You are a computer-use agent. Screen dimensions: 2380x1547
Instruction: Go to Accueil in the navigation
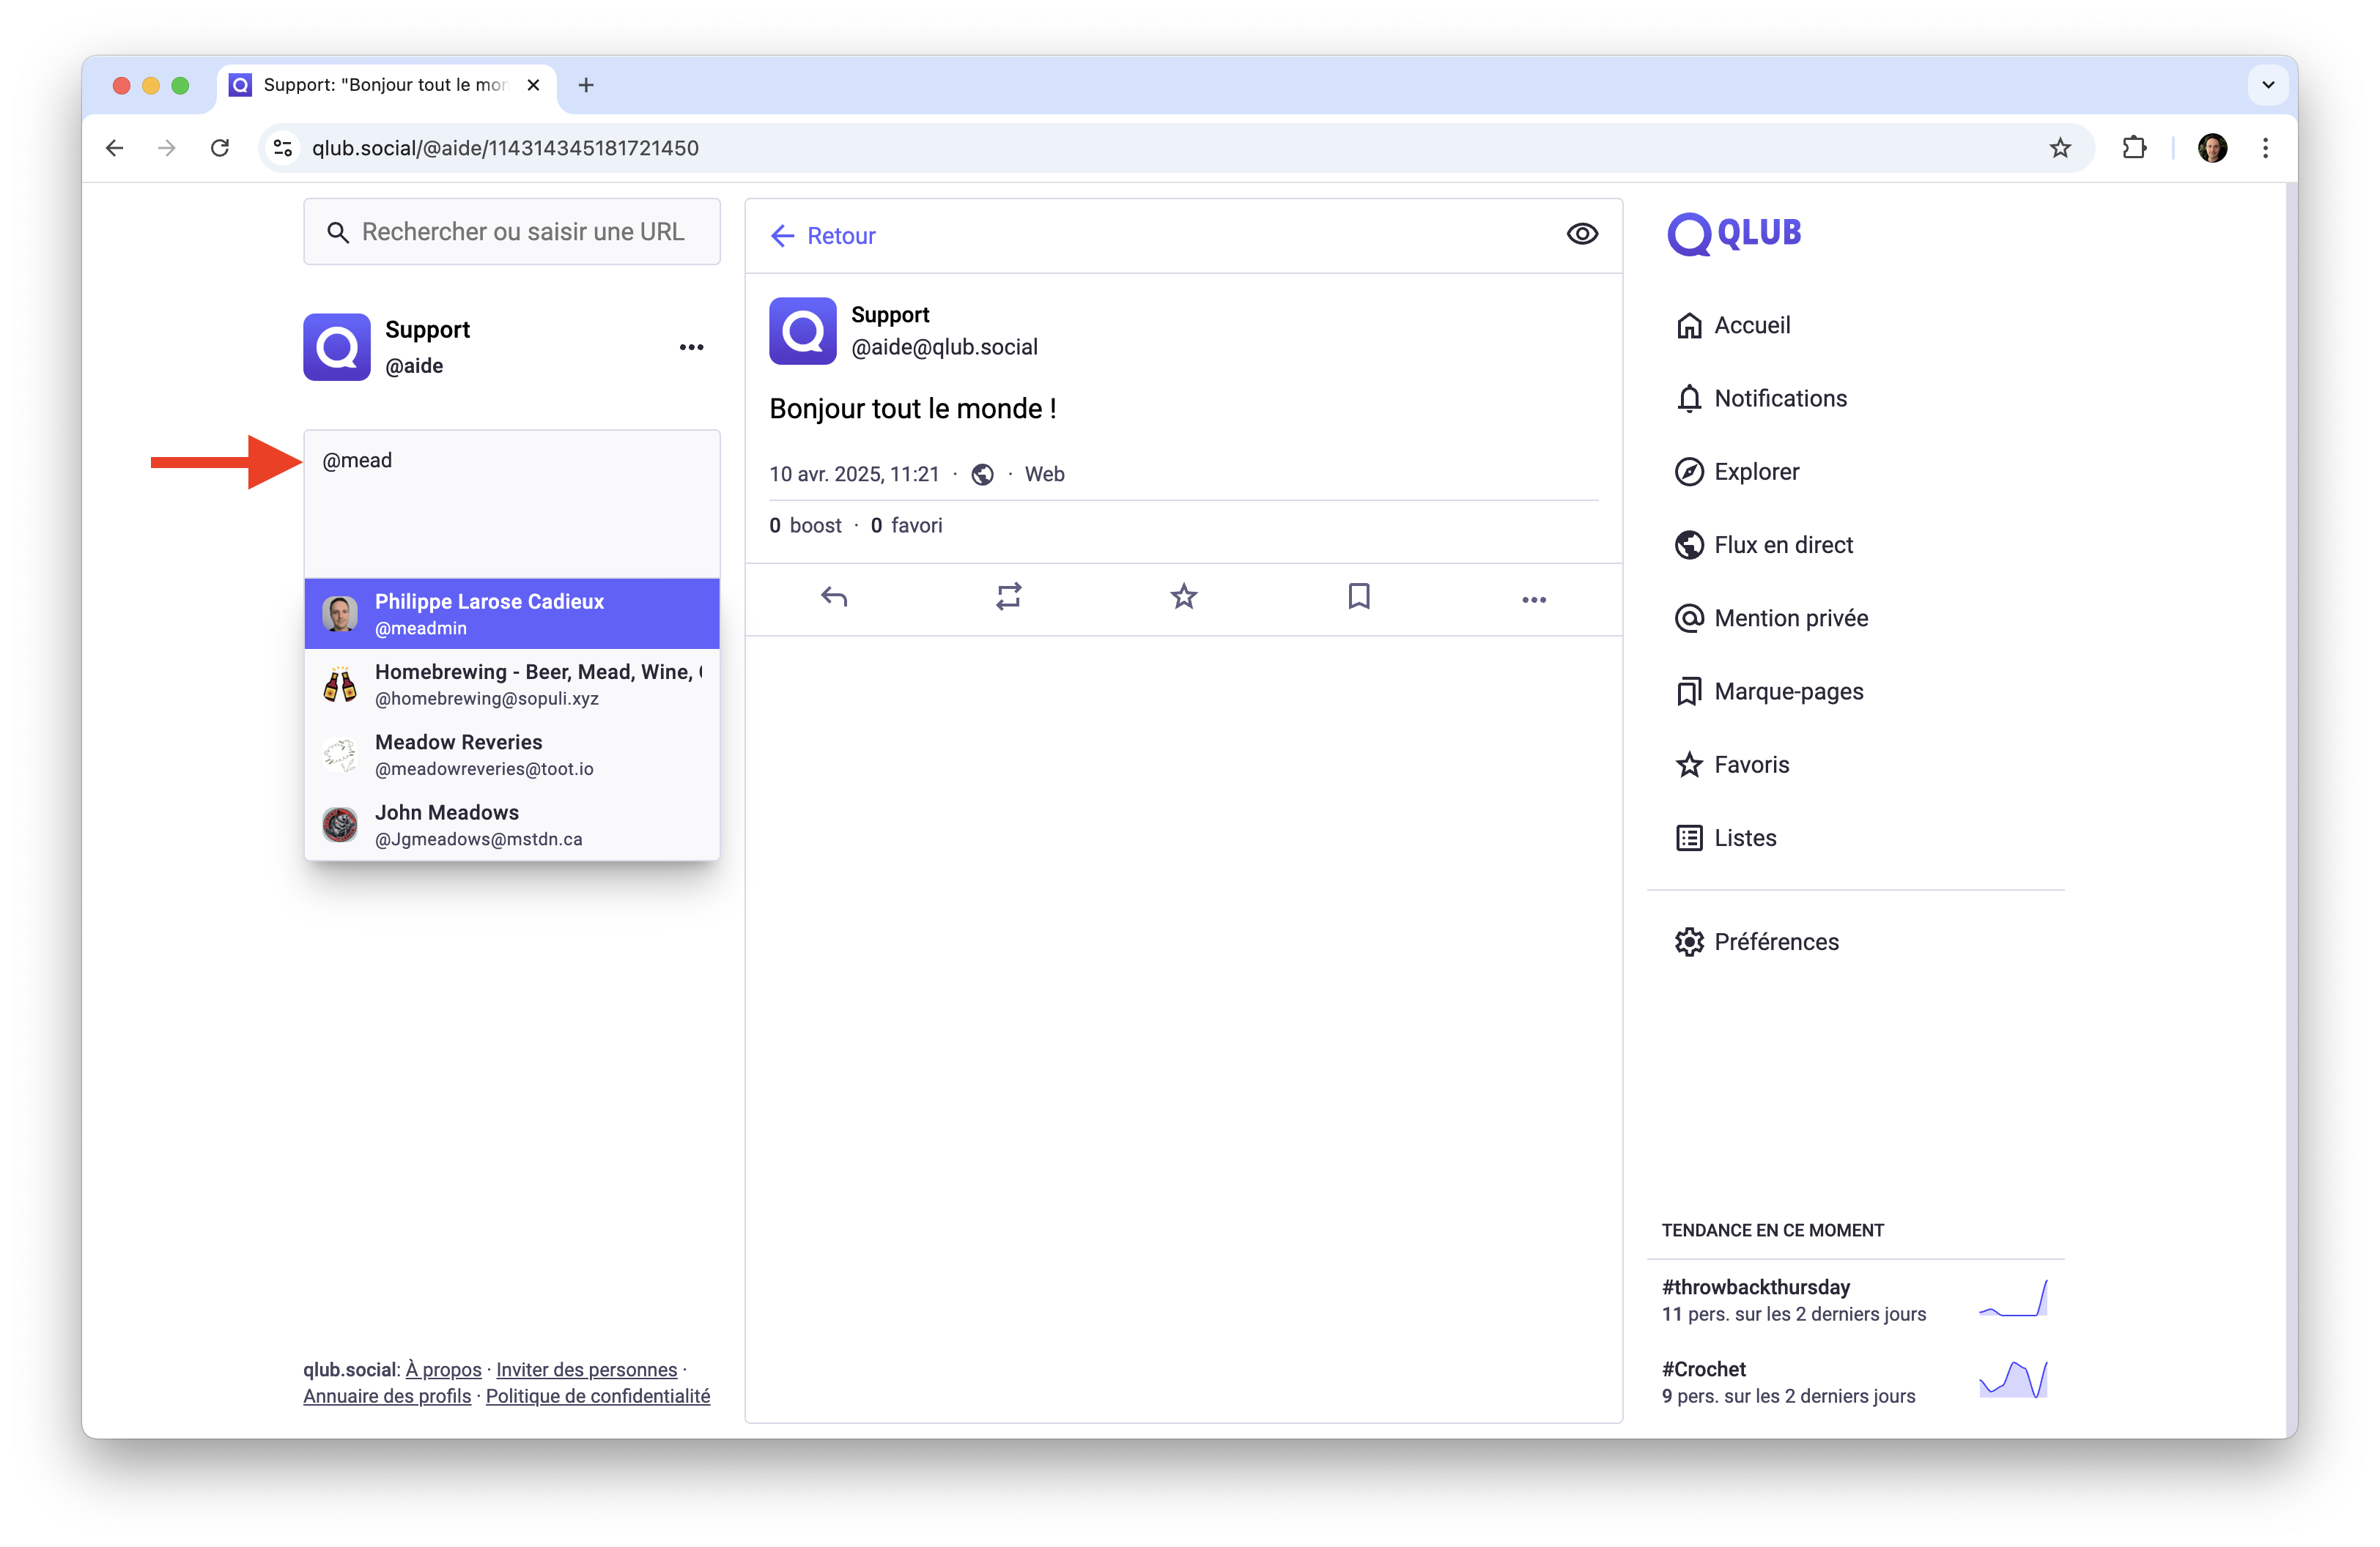[x=1732, y=326]
